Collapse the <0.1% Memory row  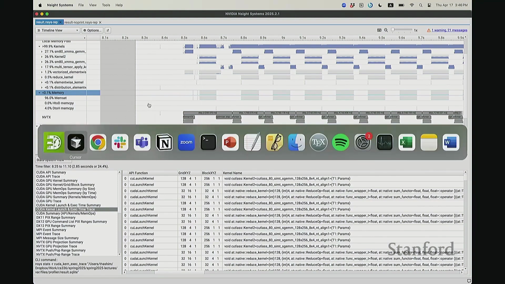[x=39, y=93]
